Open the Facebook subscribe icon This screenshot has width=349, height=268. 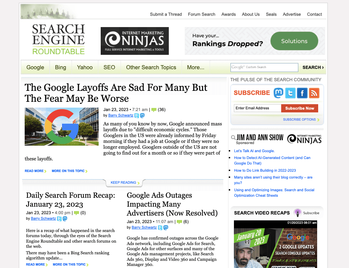tap(302, 93)
